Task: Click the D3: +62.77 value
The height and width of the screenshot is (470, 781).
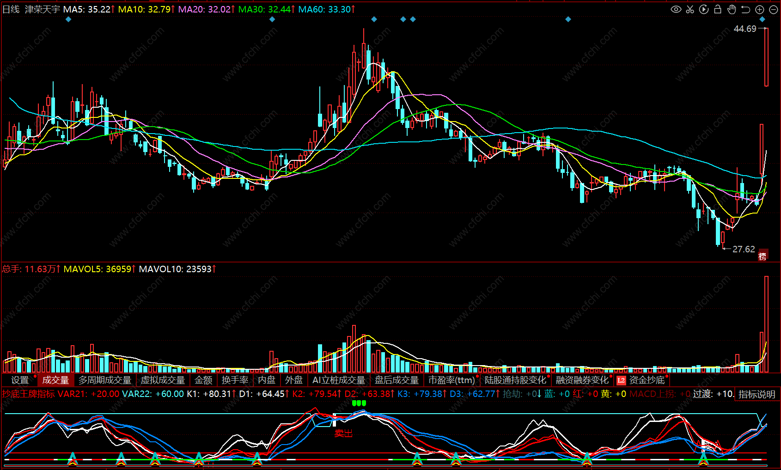Action: (475, 394)
